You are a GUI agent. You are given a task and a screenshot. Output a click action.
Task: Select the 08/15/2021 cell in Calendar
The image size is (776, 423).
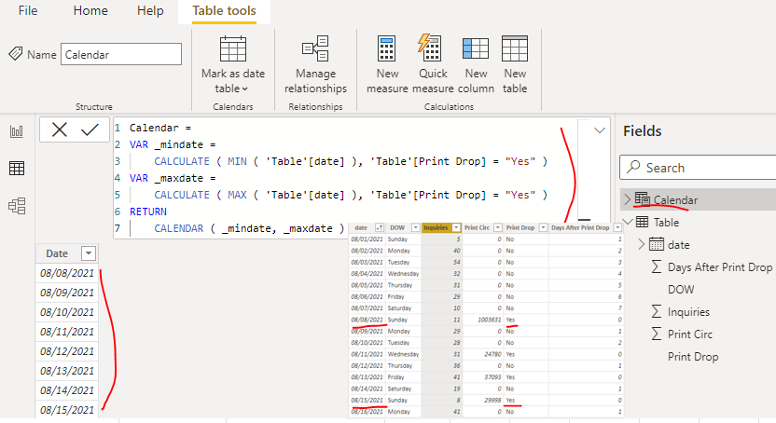tap(67, 410)
